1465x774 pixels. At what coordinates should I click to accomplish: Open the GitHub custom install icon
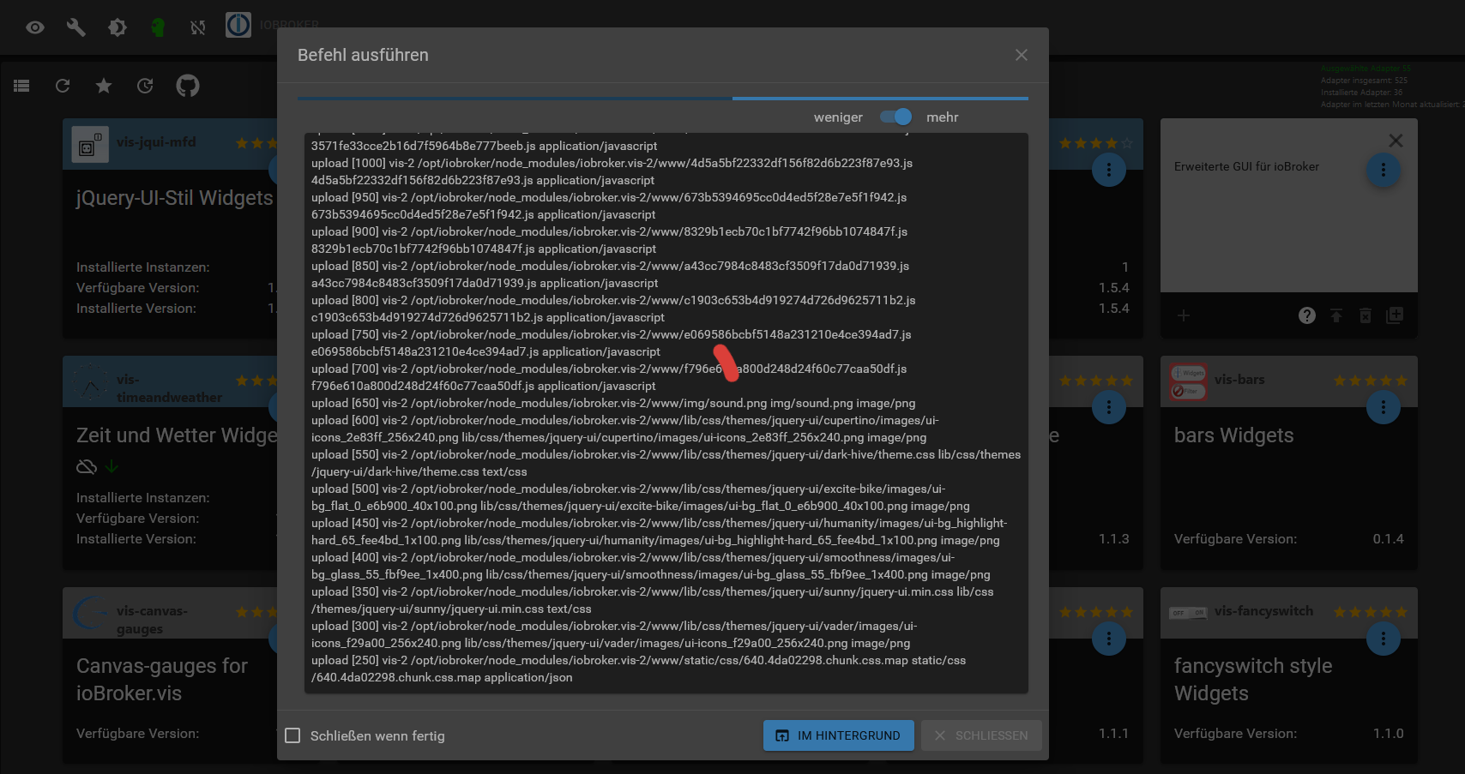(188, 86)
